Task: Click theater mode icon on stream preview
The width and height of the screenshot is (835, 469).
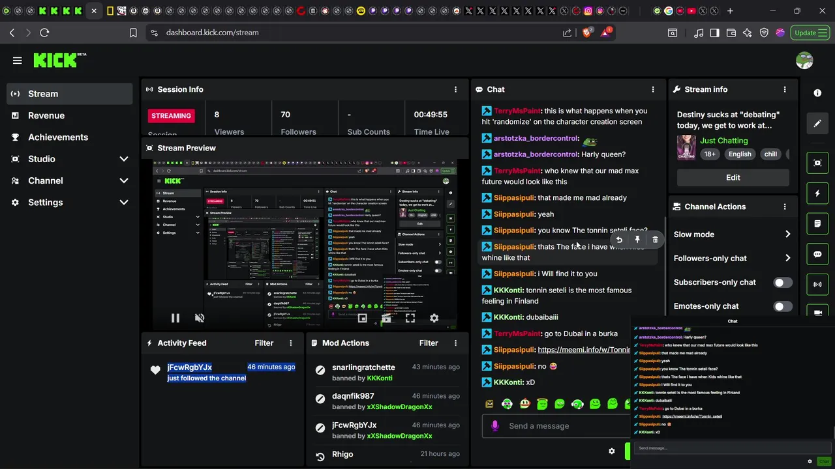Action: pyautogui.click(x=386, y=319)
